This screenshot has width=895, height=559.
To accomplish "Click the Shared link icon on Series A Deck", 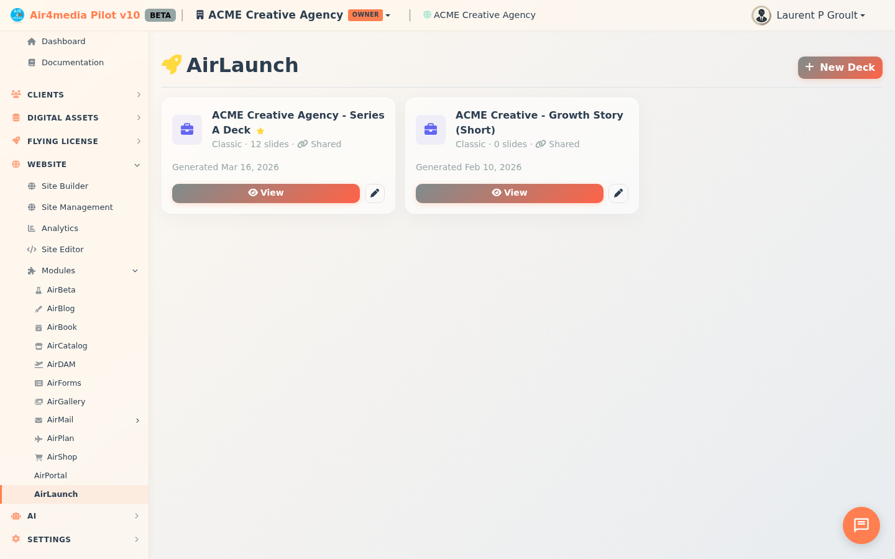I will pyautogui.click(x=304, y=143).
